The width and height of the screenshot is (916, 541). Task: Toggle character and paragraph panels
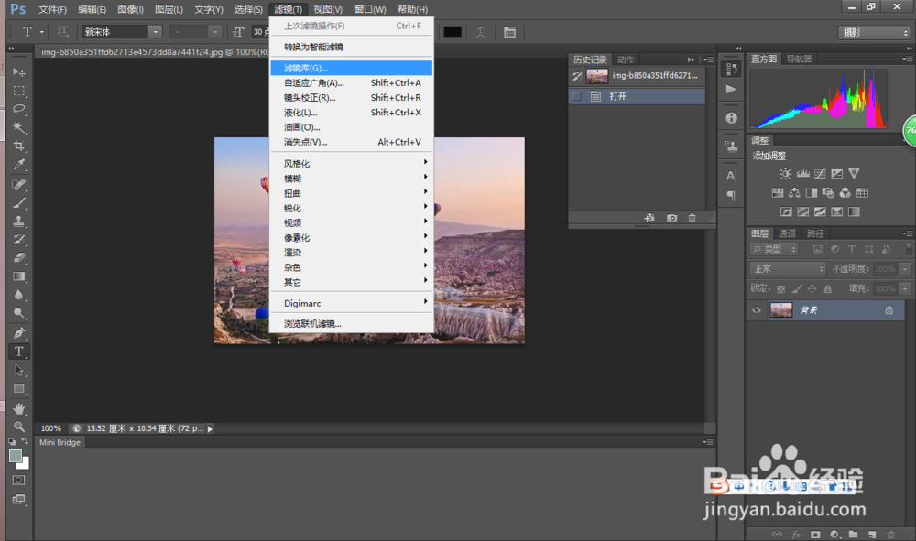[509, 32]
